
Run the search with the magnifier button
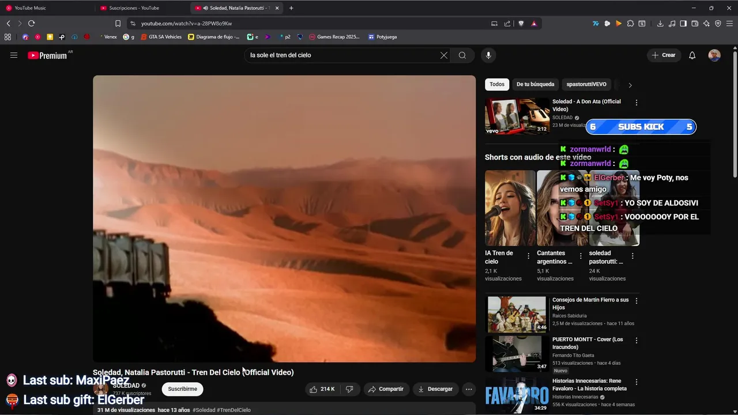click(x=462, y=55)
